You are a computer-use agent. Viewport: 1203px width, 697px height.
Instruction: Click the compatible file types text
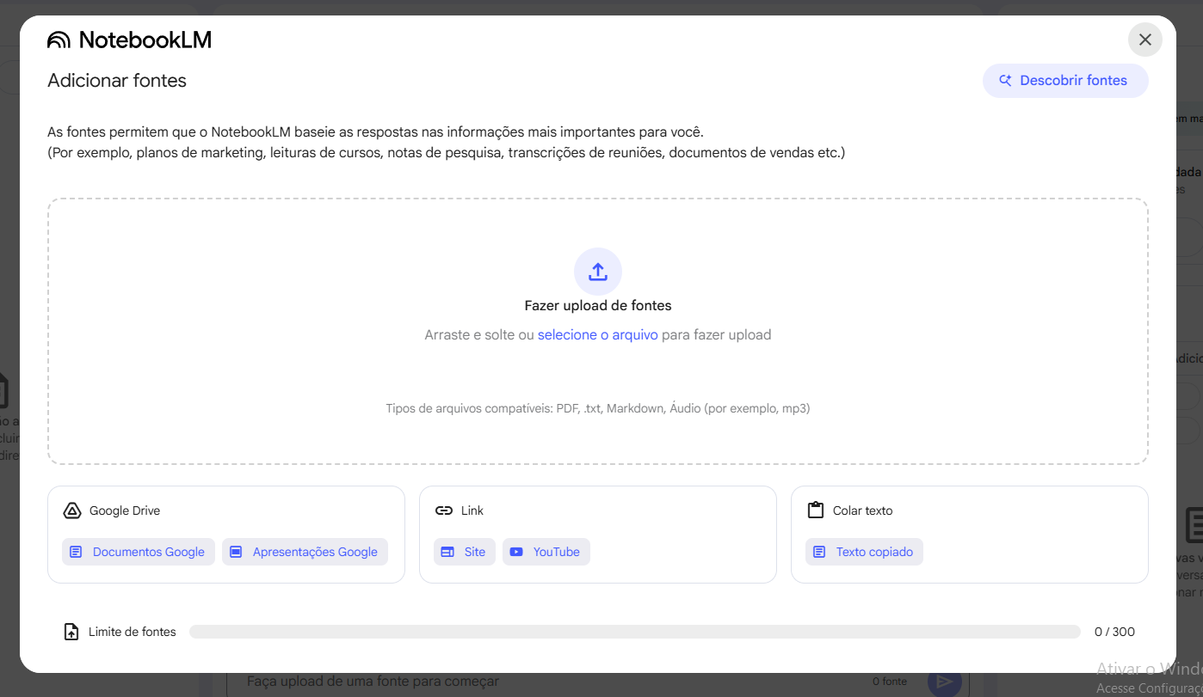click(x=598, y=409)
